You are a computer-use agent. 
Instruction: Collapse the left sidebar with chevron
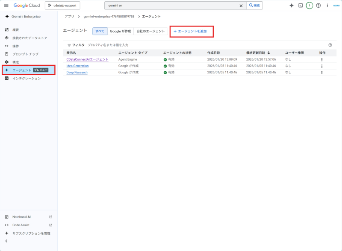6,241
